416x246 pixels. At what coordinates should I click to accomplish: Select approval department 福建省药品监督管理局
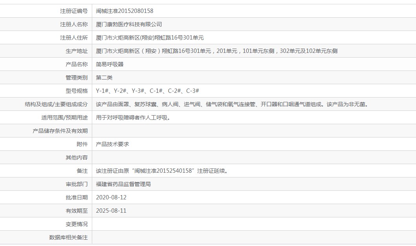[123, 184]
